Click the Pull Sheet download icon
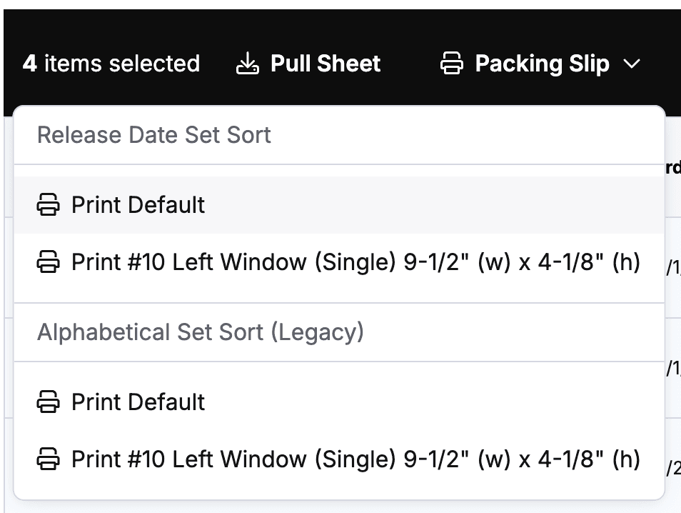Screen dimensions: 681x513 click(x=247, y=64)
